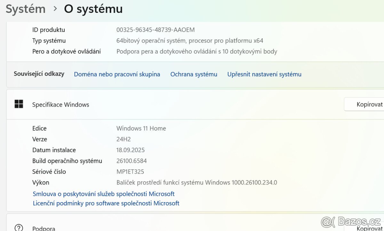
Task: Open Smlouva o poskytování služeb Microsoft link
Action: (104, 194)
